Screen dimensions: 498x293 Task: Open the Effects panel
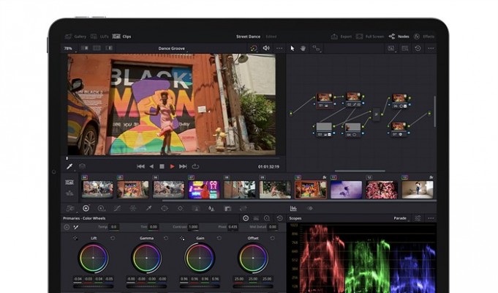(424, 37)
